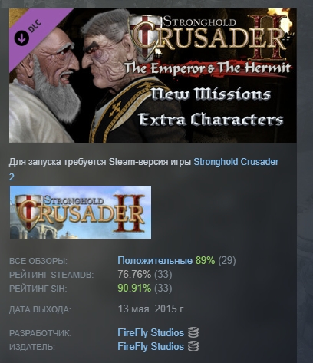Click the purple DLC label text
Screen dimensions: 313x363
point(35,25)
